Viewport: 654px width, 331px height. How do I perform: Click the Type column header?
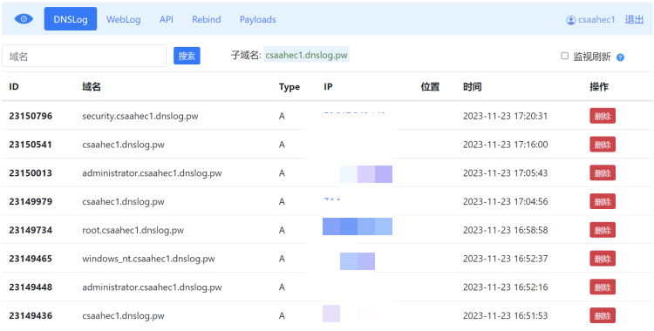click(x=290, y=87)
